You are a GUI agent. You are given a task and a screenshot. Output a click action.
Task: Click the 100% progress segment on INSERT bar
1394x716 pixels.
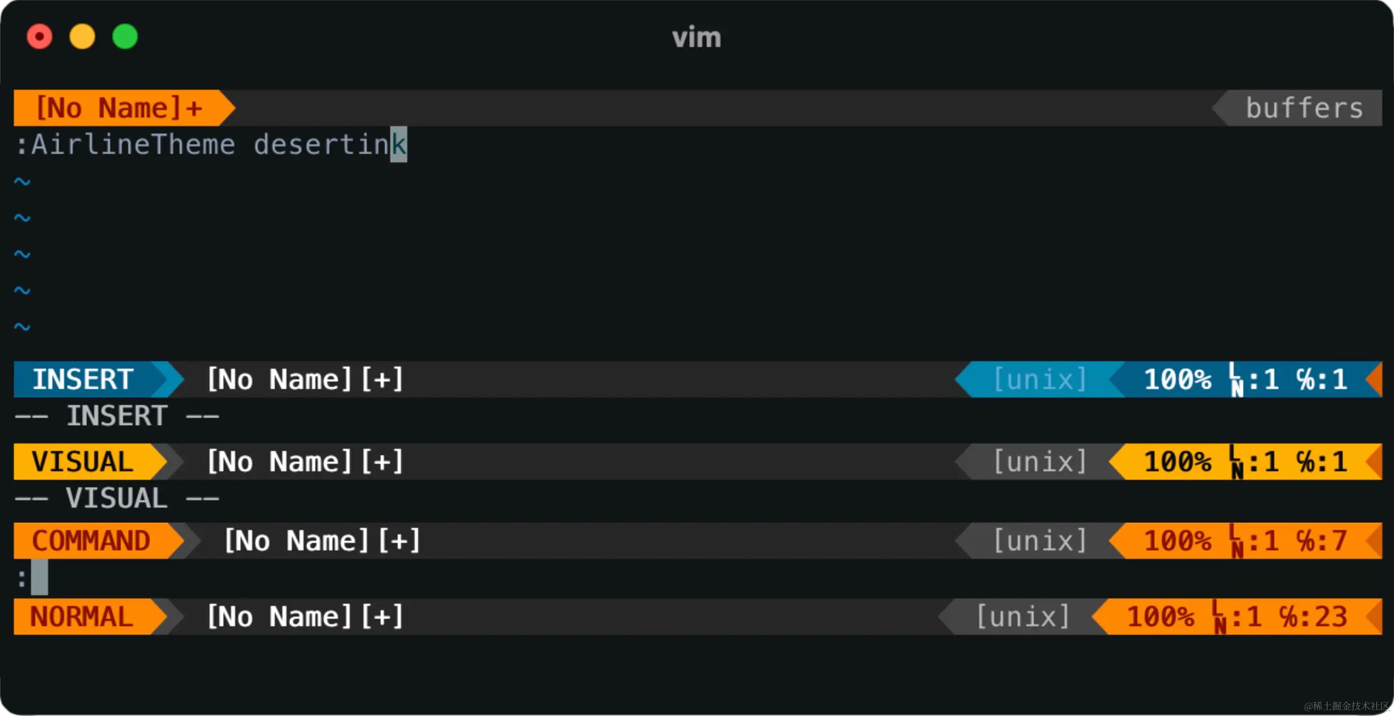tap(1179, 379)
